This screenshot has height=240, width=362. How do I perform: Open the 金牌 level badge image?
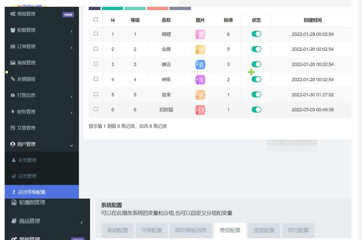[x=200, y=49]
